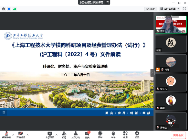Click the date 二〇二二年六月十日 on slide
Image resolution: width=188 pixels, height=140 pixels.
(75, 75)
